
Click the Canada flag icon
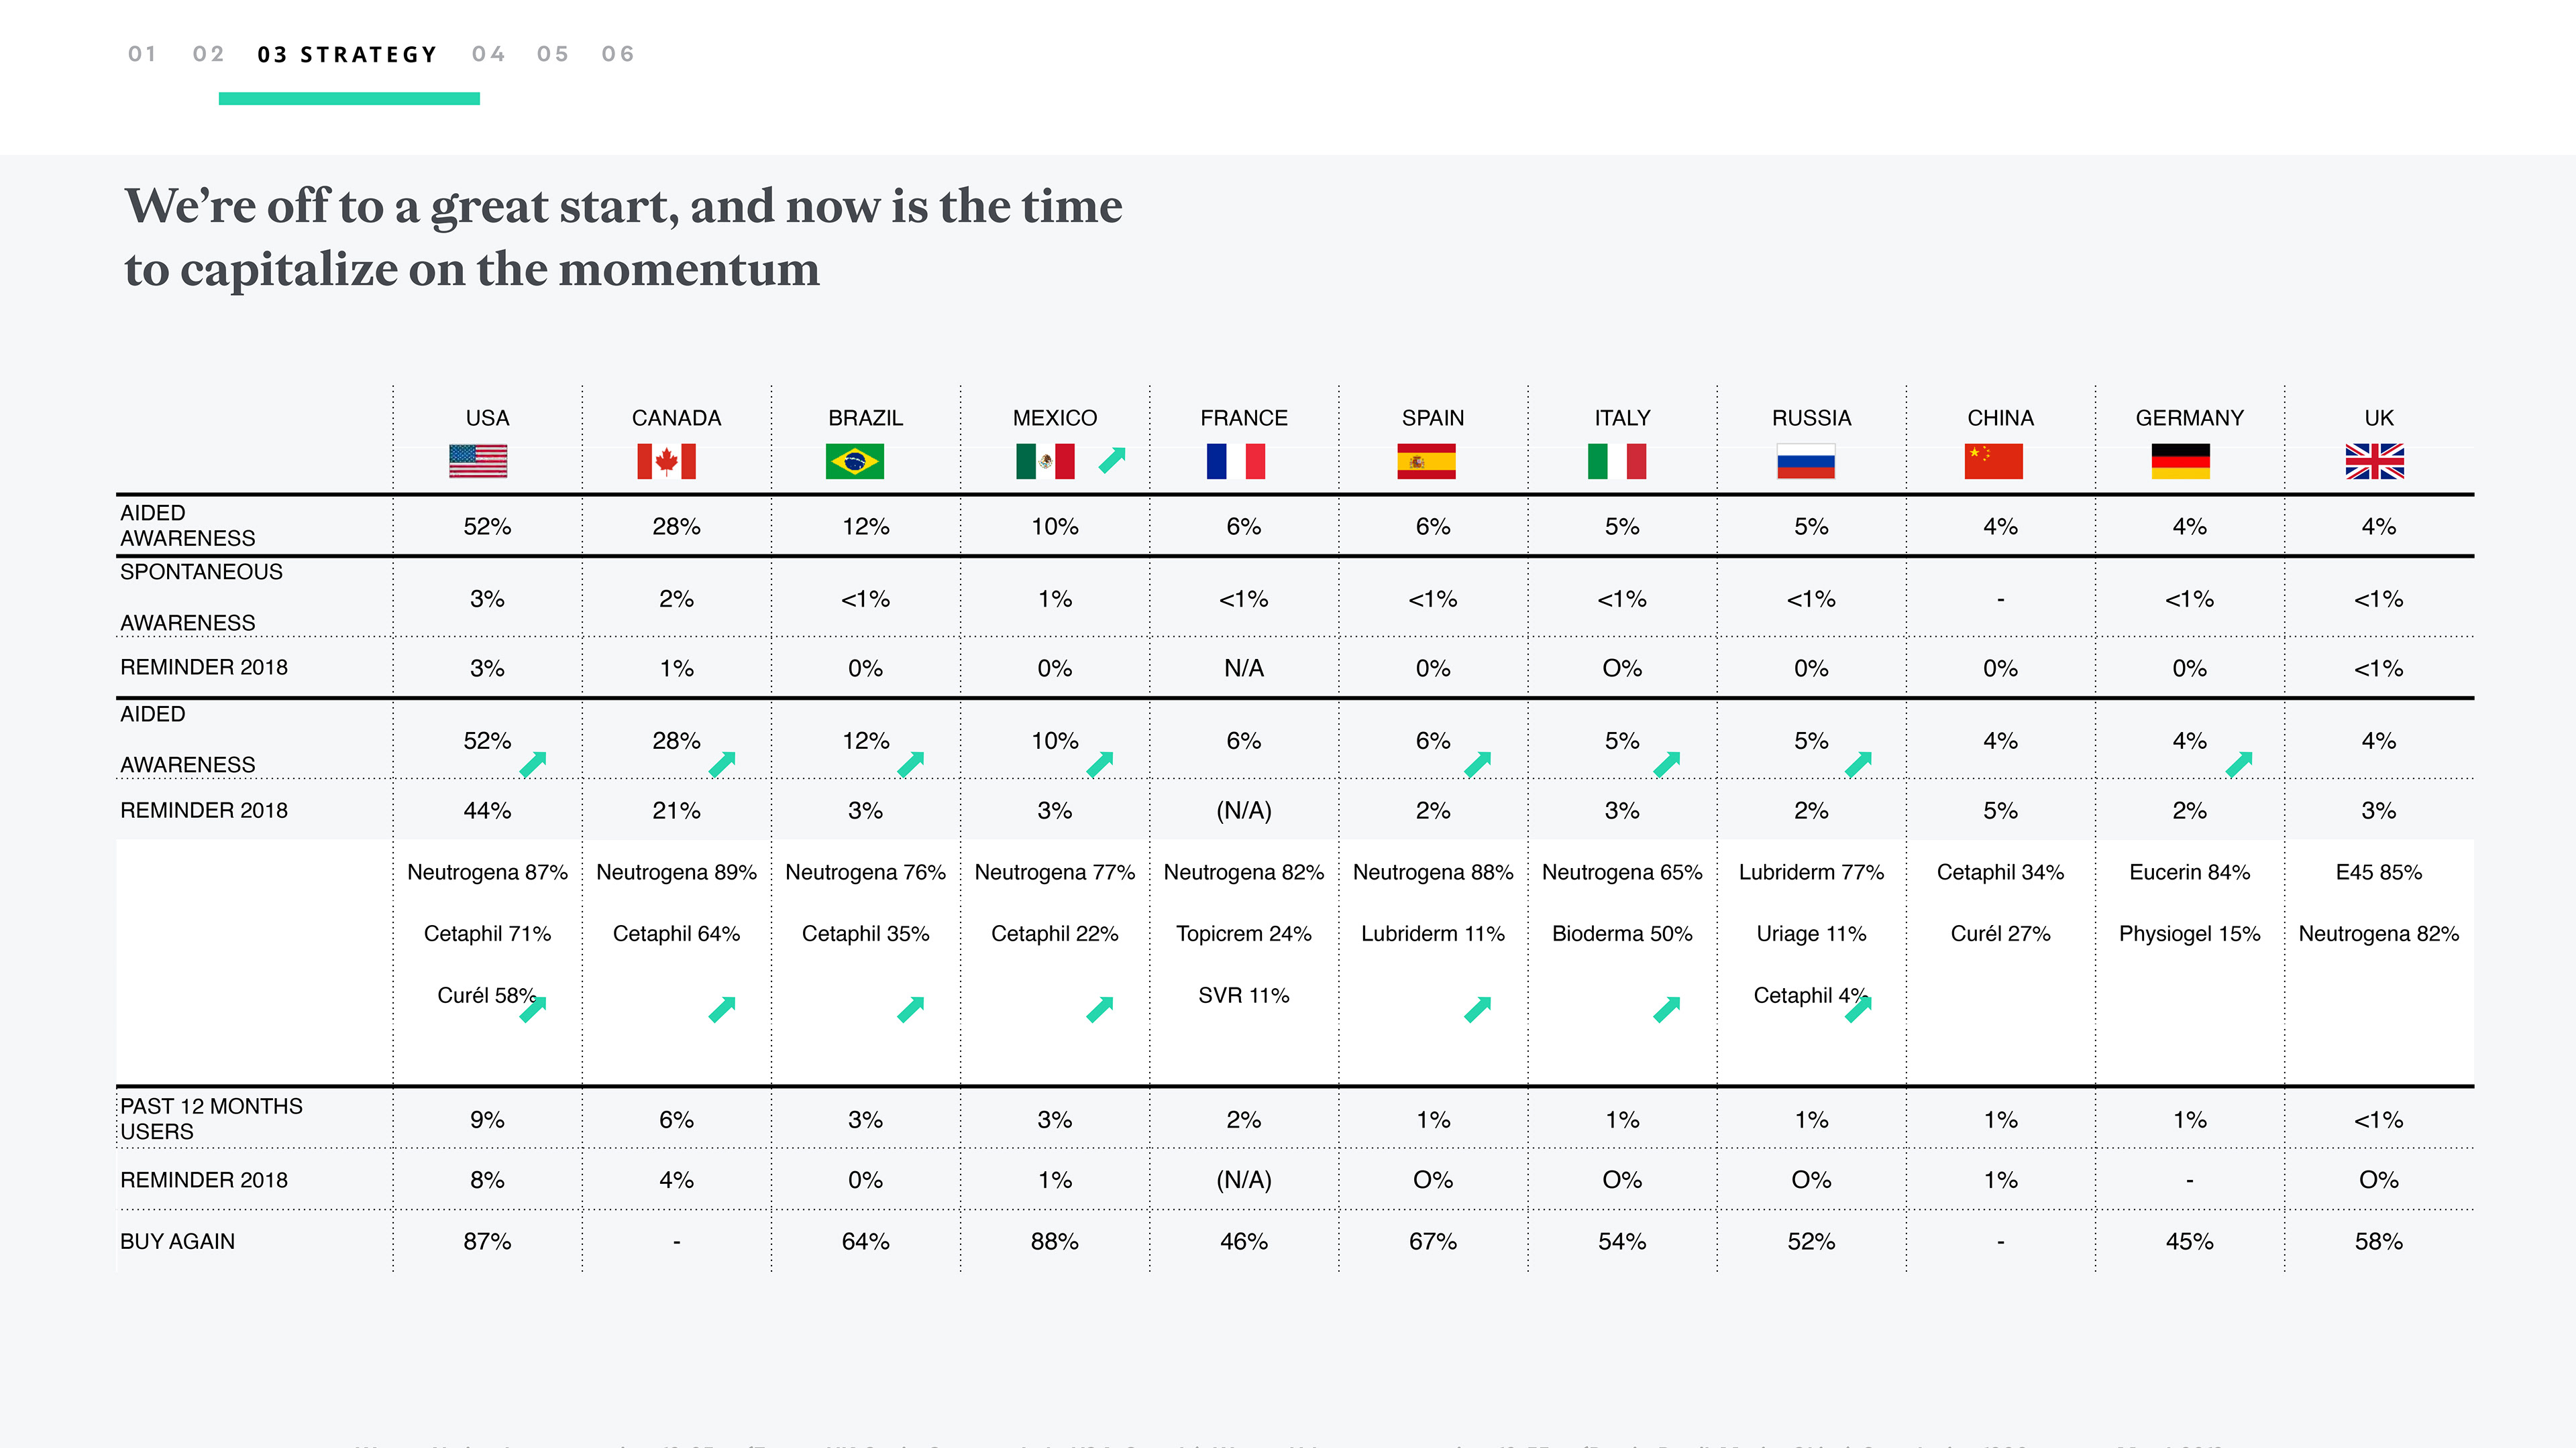(666, 462)
